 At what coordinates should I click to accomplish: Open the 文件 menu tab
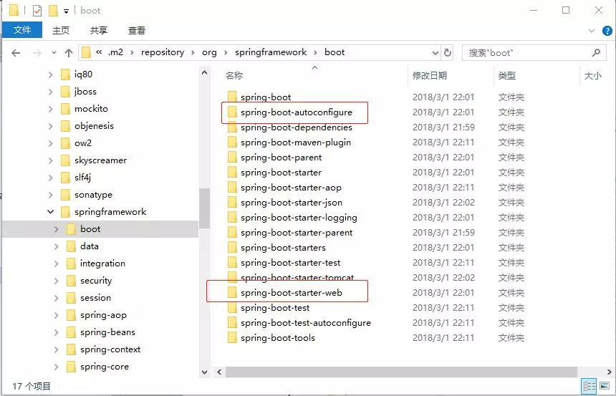22,30
